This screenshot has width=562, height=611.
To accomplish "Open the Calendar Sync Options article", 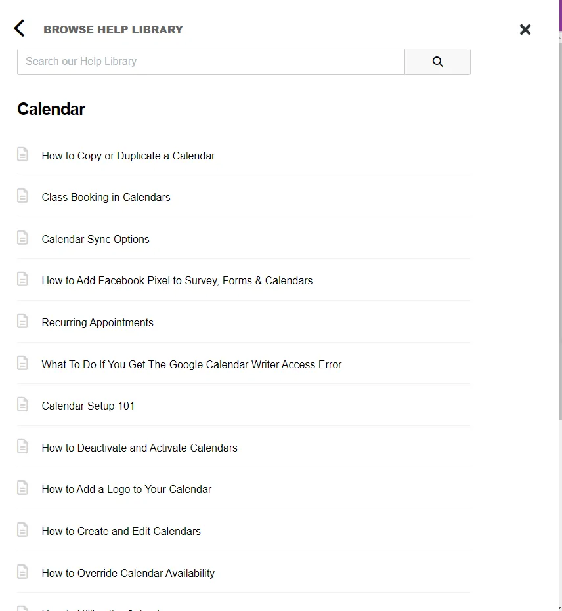I will click(x=95, y=239).
